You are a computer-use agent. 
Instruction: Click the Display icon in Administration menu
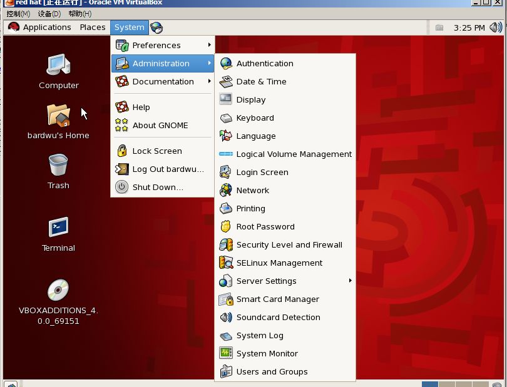point(225,99)
